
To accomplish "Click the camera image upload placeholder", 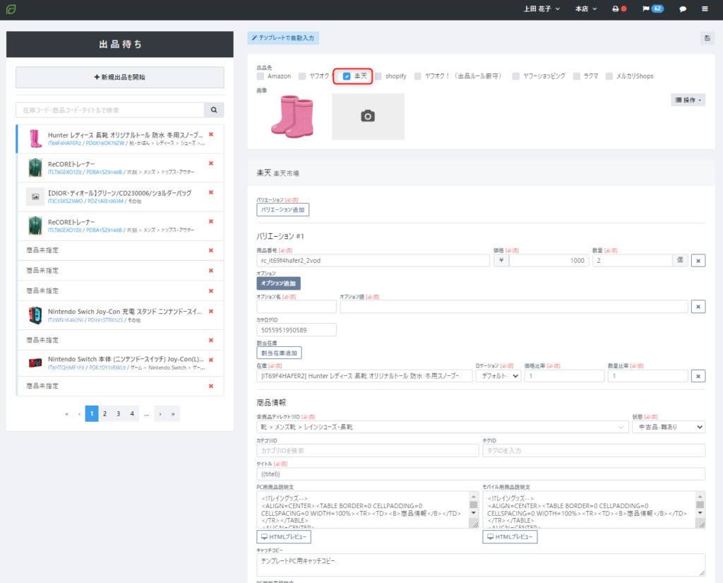I will (368, 117).
